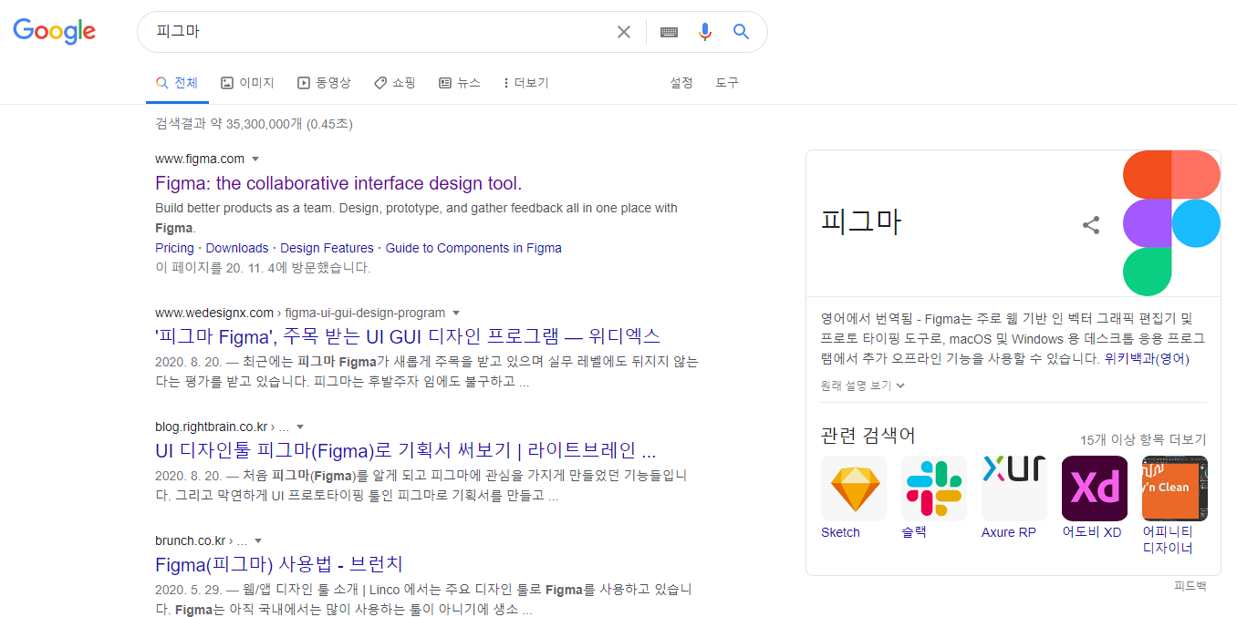
Task: Click the Sketch text label
Action: [840, 532]
